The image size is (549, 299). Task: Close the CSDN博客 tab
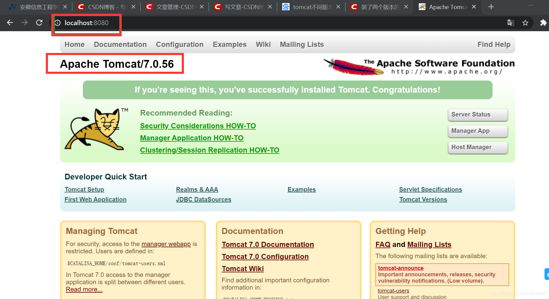pos(133,7)
